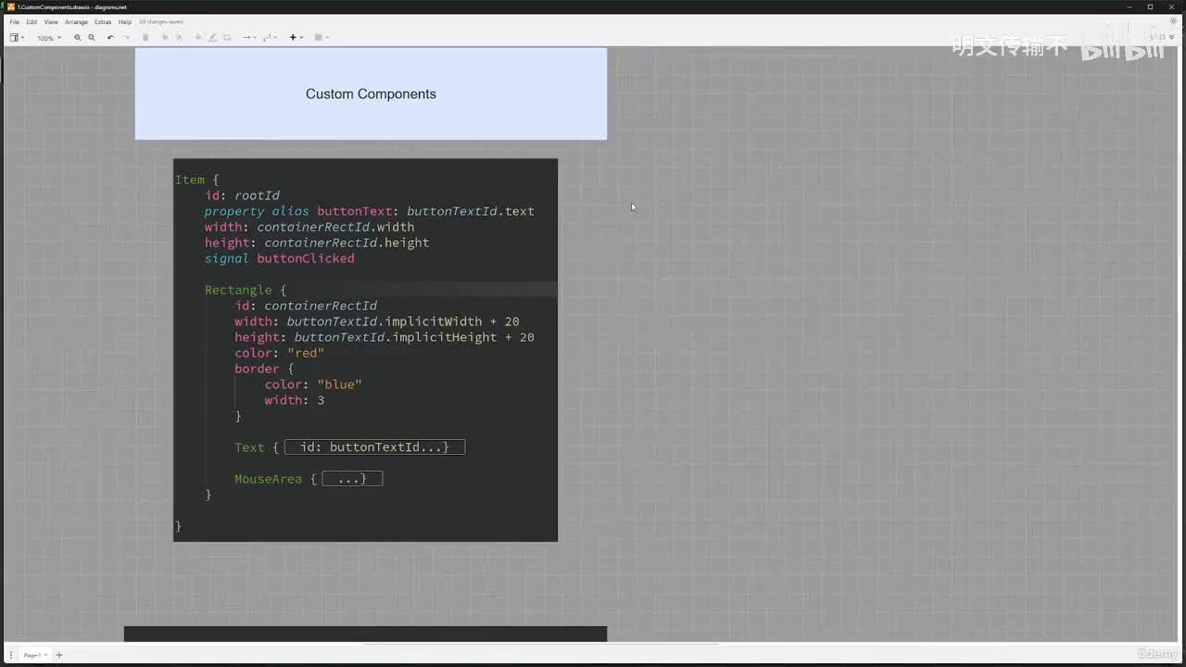Screen dimensions: 1186x667
Task: Click the To Front icon
Action: click(165, 38)
